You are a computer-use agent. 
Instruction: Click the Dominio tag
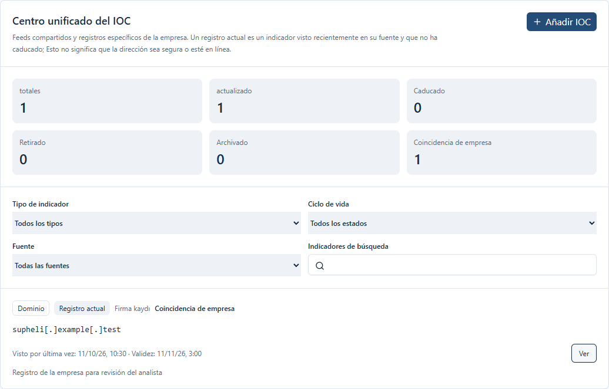pos(31,309)
